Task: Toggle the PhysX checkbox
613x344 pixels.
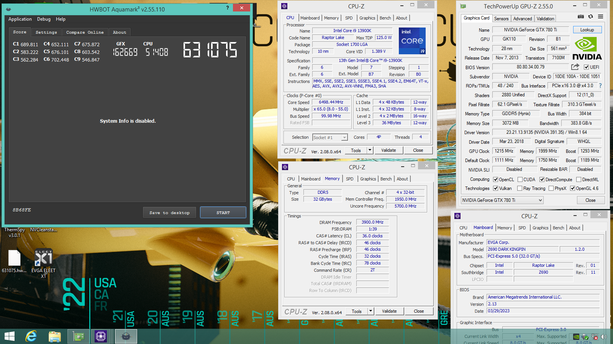Action: (x=551, y=188)
